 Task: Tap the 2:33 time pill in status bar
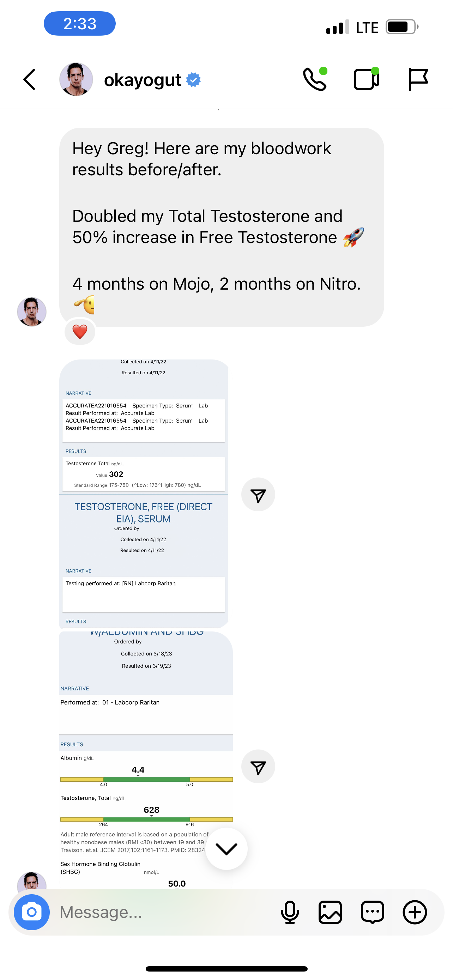(x=79, y=24)
